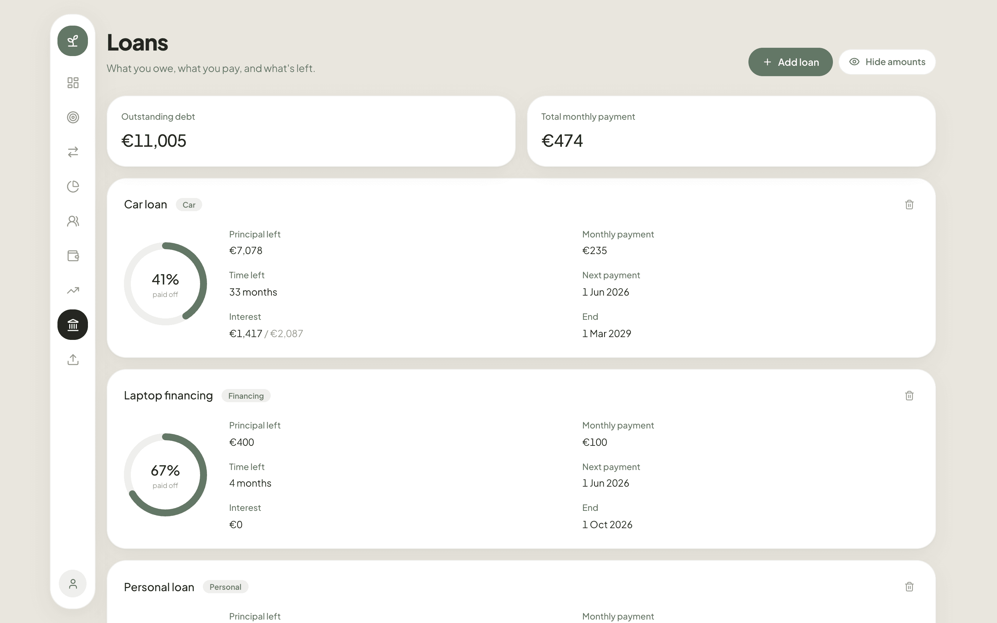997x623 pixels.
Task: Click the Personal loan title
Action: (159, 587)
